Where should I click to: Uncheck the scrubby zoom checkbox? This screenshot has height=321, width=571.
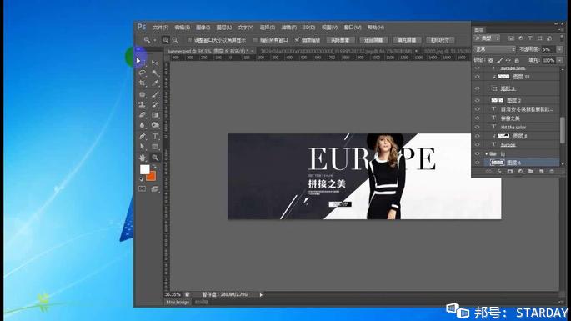pos(297,40)
